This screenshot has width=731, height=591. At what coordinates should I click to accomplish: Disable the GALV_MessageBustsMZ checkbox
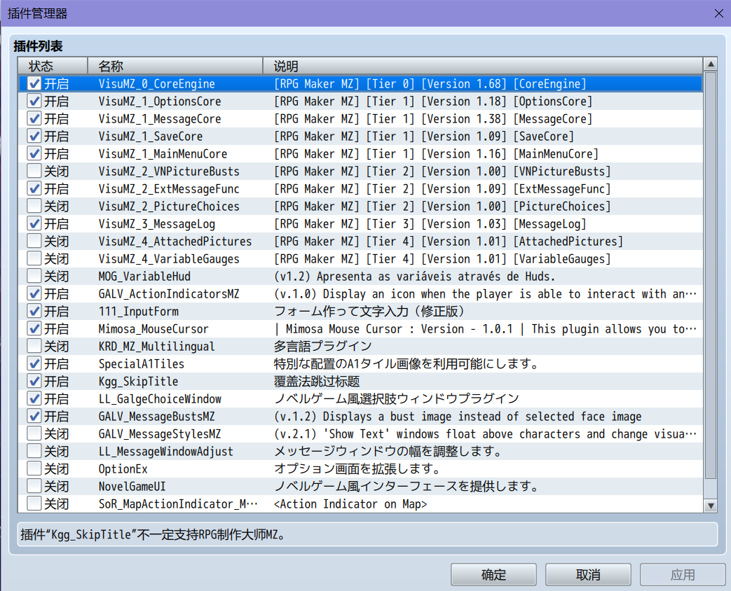tap(34, 417)
